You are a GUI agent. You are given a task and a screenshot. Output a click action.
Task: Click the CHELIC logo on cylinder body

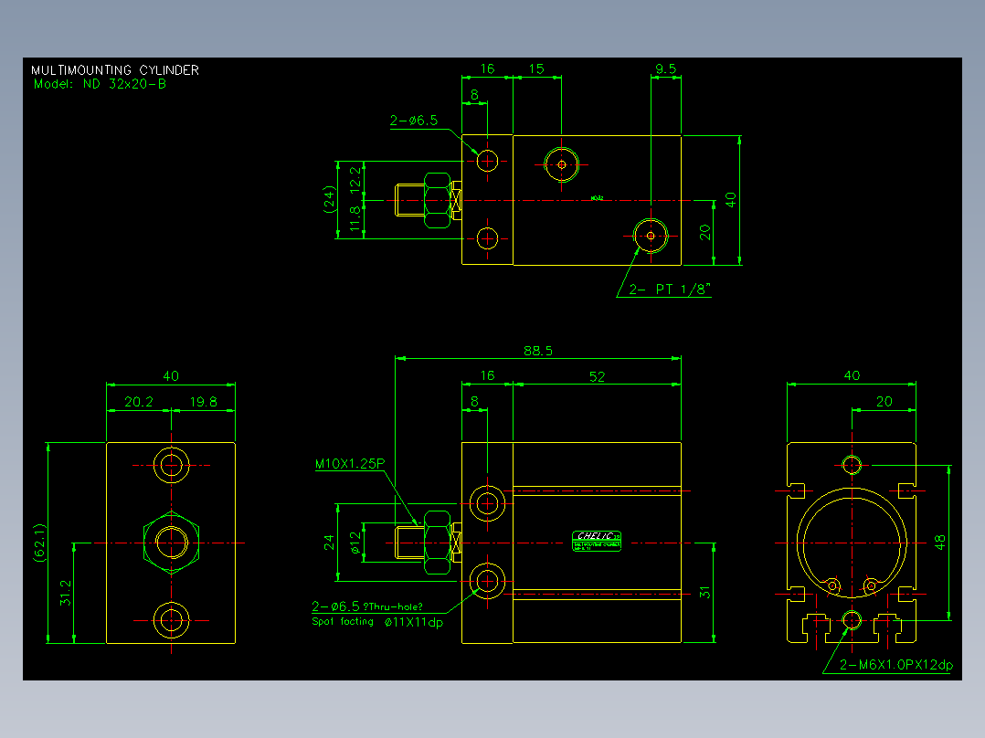[597, 541]
